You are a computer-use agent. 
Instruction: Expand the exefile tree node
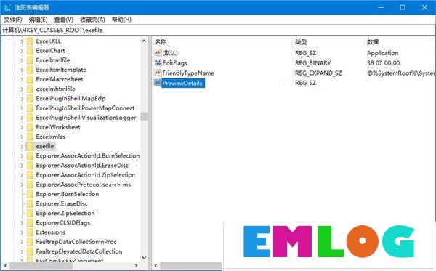22,146
